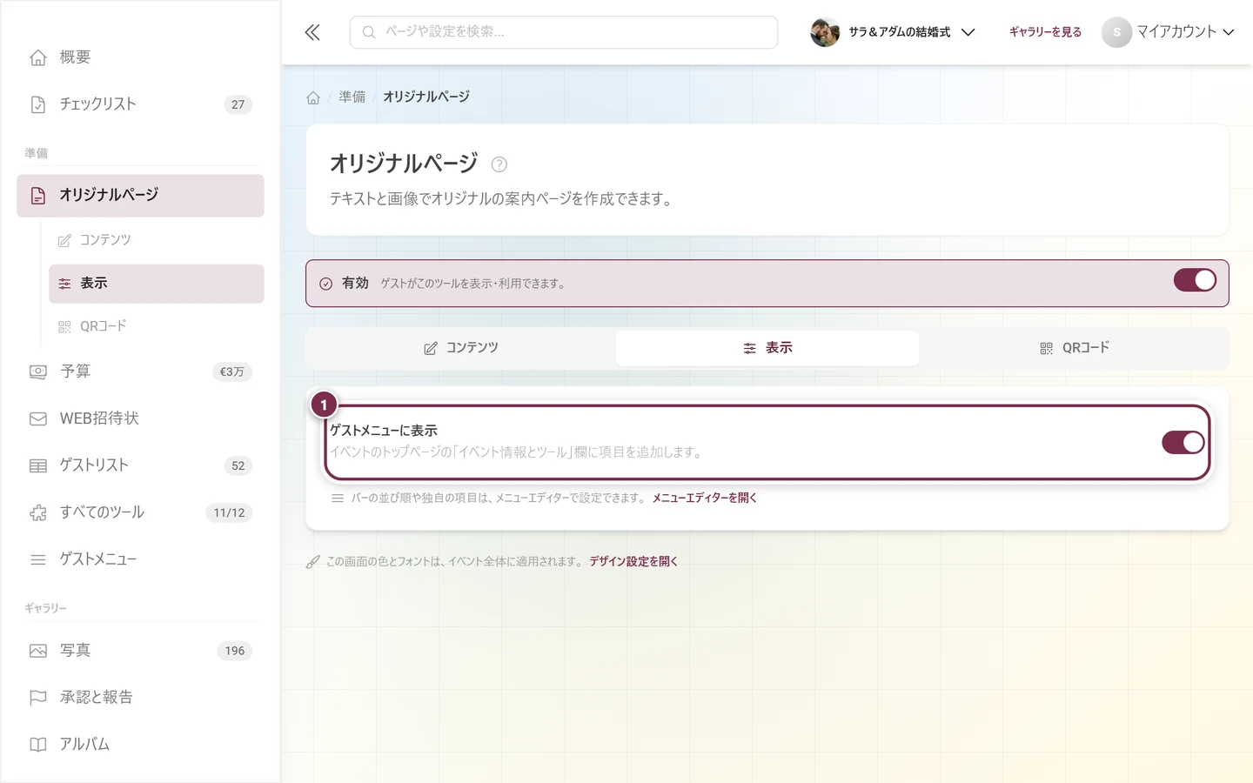Image resolution: width=1253 pixels, height=783 pixels.
Task: Click the pencil icon beside sidebar コンテンツ
Action: pyautogui.click(x=64, y=240)
